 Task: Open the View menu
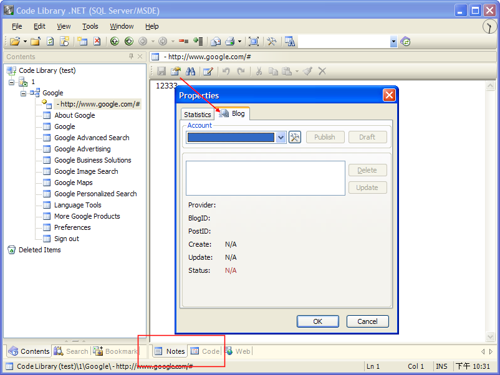click(64, 26)
